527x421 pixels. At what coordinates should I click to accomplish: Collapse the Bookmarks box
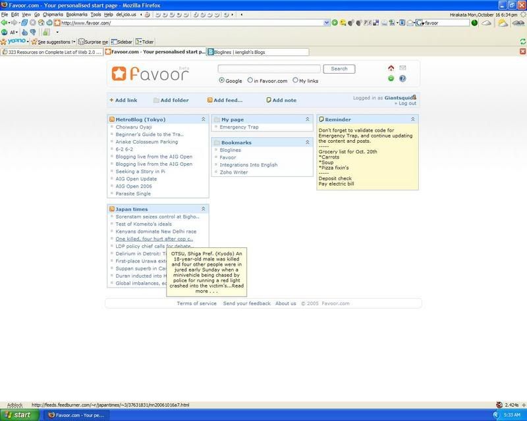pos(307,142)
